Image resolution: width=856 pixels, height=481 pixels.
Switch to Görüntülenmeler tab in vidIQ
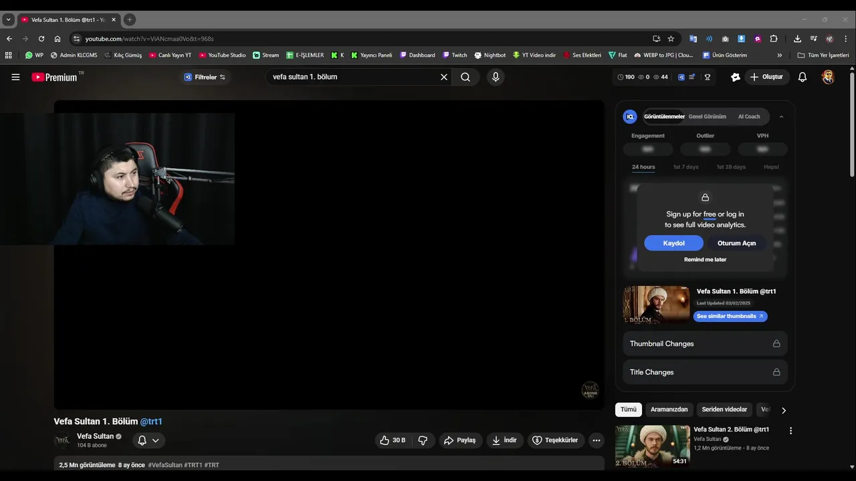pos(664,117)
